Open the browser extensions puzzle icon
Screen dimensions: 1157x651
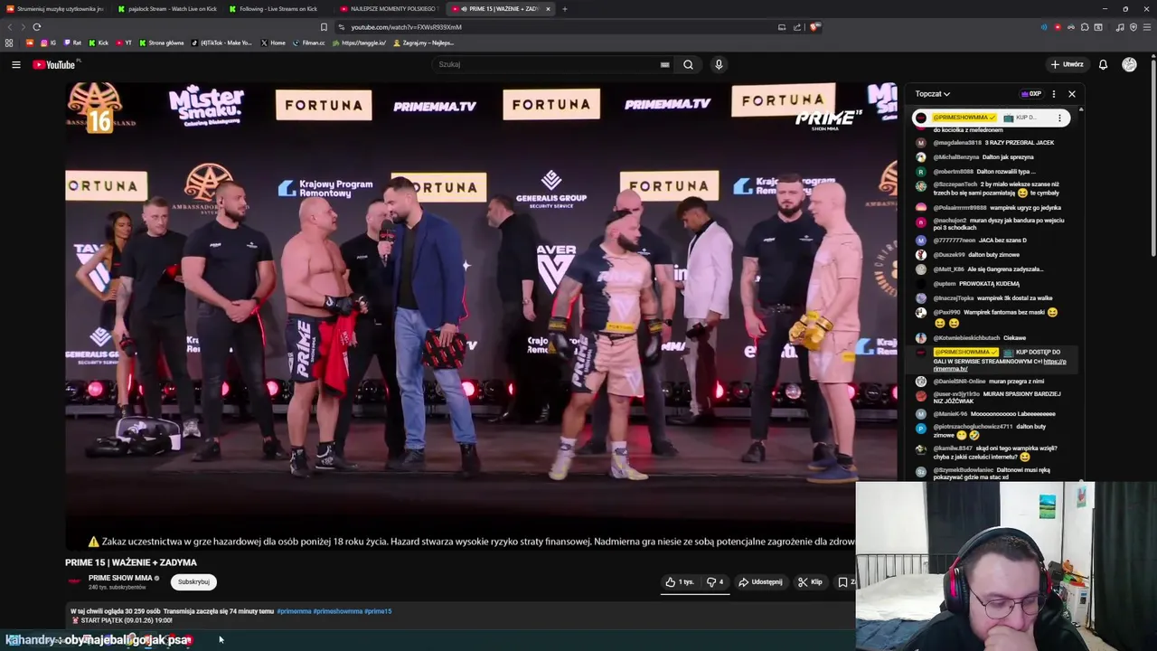tap(1084, 27)
